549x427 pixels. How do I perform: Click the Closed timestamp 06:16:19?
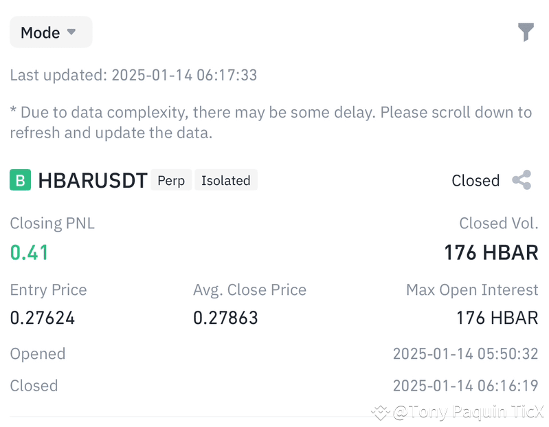tap(465, 386)
